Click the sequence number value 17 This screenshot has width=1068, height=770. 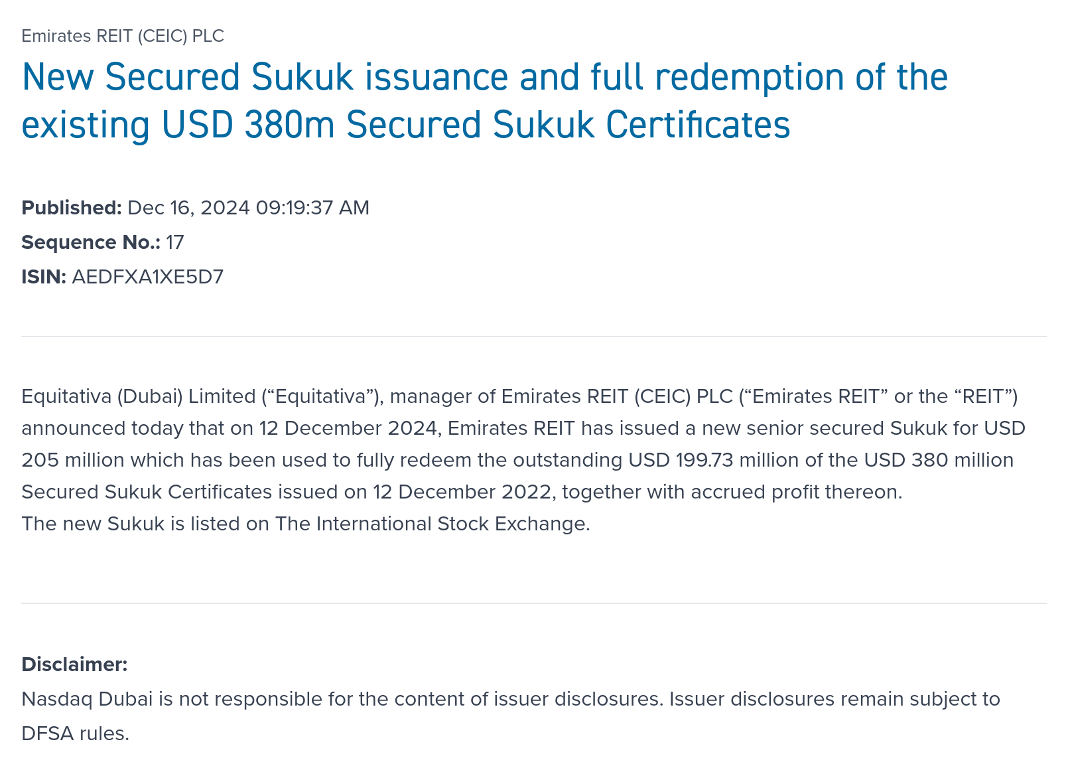(x=175, y=242)
